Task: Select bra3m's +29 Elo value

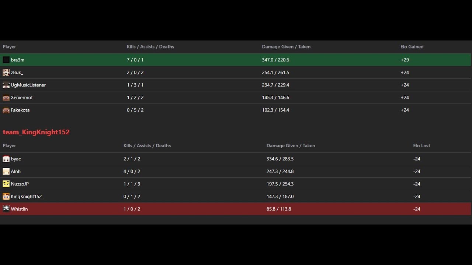Action: [x=405, y=60]
